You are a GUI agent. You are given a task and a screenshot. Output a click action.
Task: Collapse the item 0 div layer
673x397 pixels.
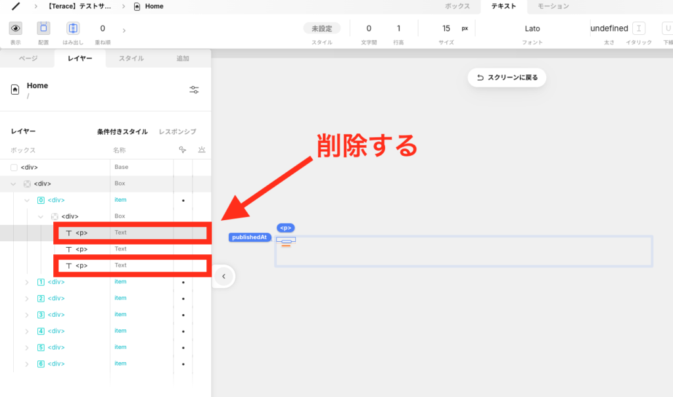click(x=27, y=200)
